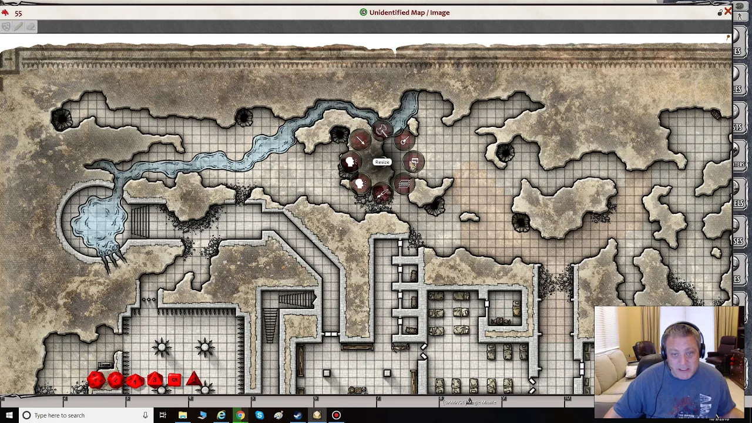The image size is (752, 423).
Task: Select the pin radial menu option
Action: [x=404, y=140]
